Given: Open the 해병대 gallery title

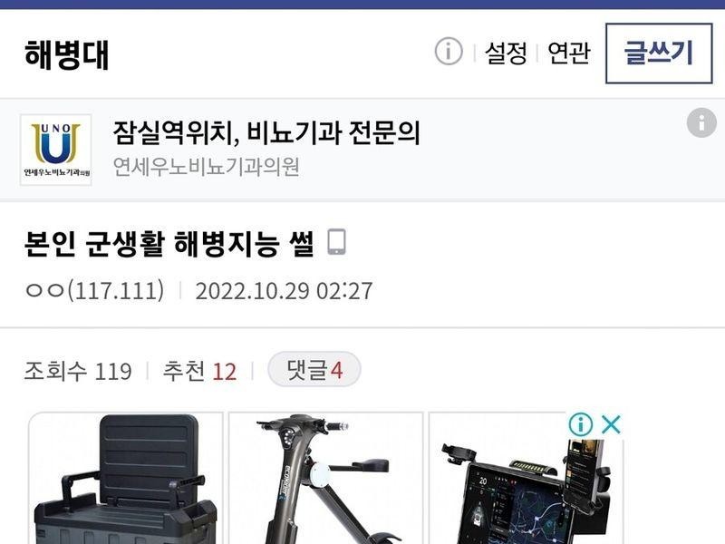Looking at the screenshot, I should (66, 54).
